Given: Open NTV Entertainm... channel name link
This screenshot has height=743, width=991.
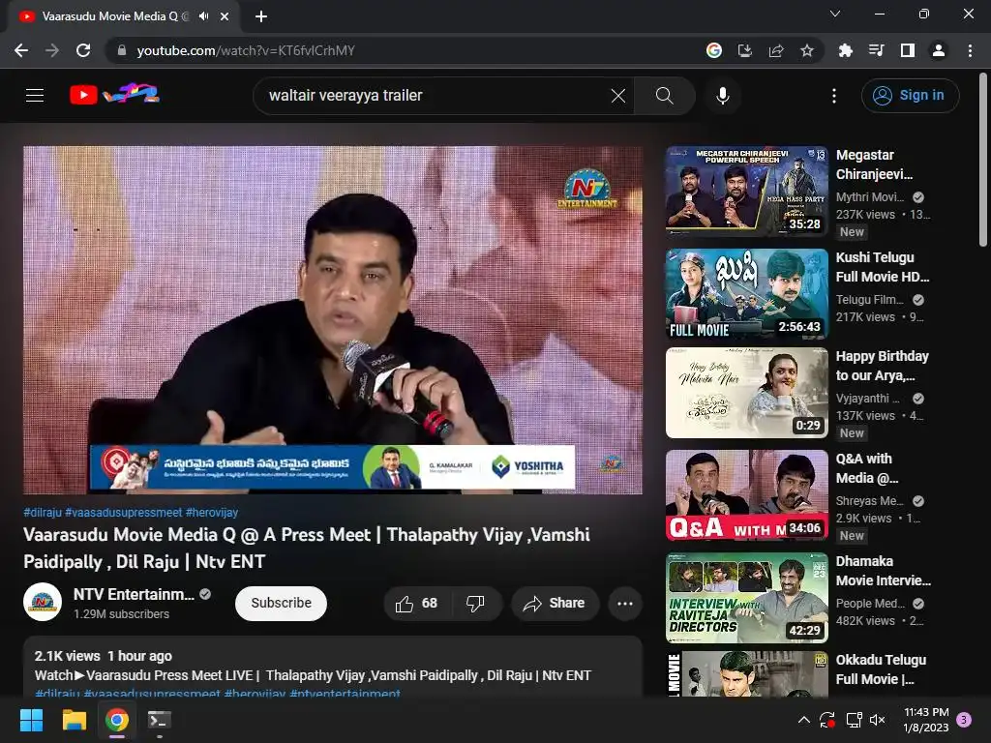Looking at the screenshot, I should pyautogui.click(x=134, y=595).
